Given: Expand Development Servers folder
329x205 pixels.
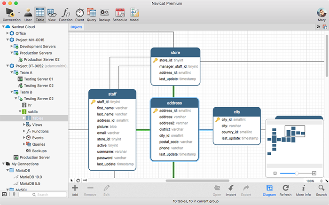Looking at the screenshot, I should tap(12, 46).
